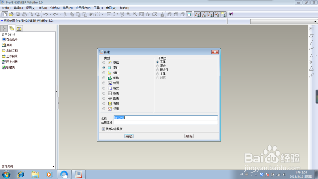Switch to the model tree navigator tab

pyautogui.click(x=4, y=29)
